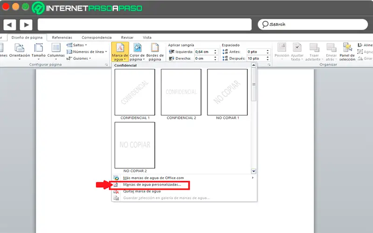Image resolution: width=373 pixels, height=233 pixels.
Task: Click the Posición arrange icon
Action: pos(282,48)
